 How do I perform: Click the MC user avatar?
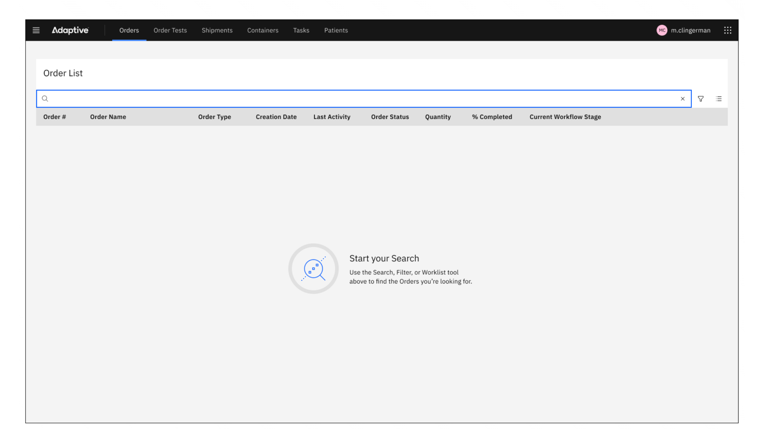coord(662,30)
